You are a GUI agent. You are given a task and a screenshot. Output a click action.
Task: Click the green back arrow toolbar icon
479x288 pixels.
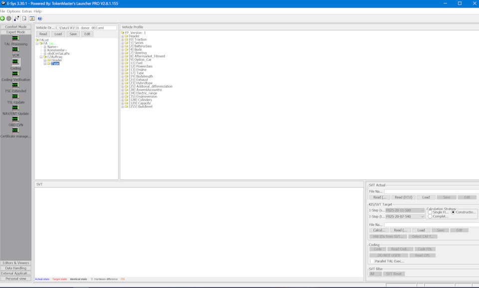coord(2,18)
